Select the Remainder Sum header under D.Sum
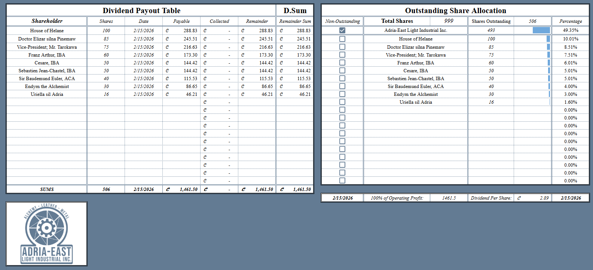The height and width of the screenshot is (270, 593). pyautogui.click(x=295, y=21)
